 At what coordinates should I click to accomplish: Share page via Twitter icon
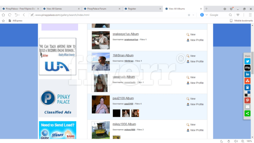247,61
